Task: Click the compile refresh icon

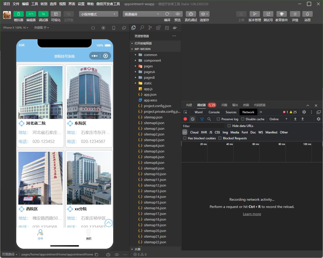Action: click(167, 14)
